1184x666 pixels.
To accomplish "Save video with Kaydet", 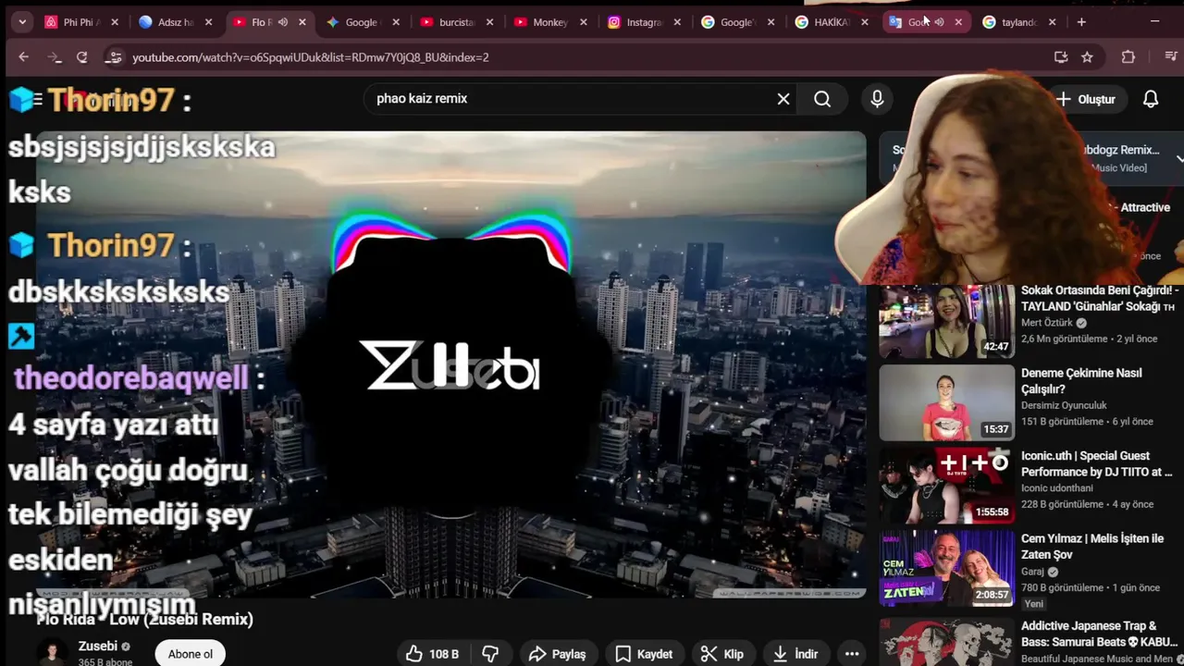I will [645, 654].
